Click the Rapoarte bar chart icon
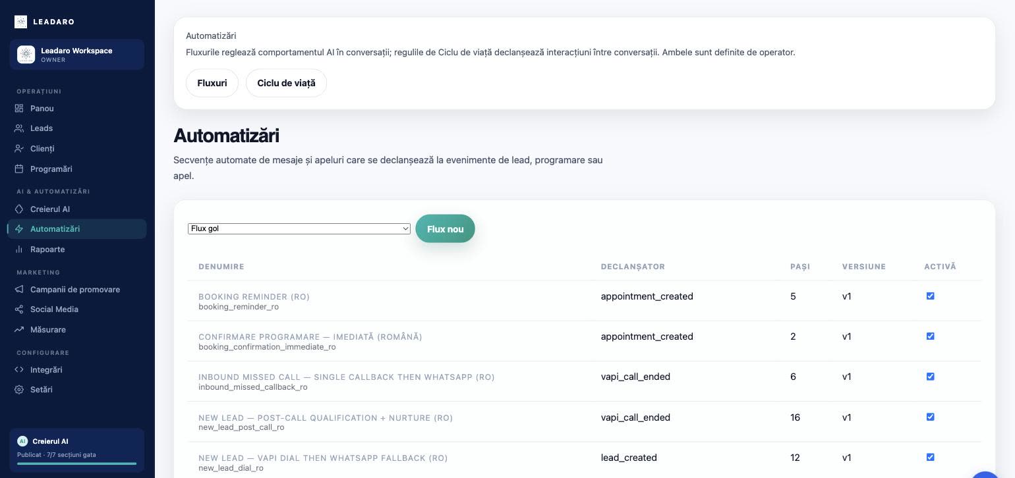The width and height of the screenshot is (1015, 478). [x=19, y=249]
